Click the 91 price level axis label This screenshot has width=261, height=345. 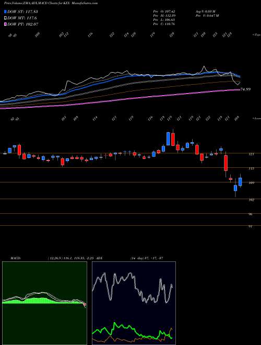coord(251,226)
